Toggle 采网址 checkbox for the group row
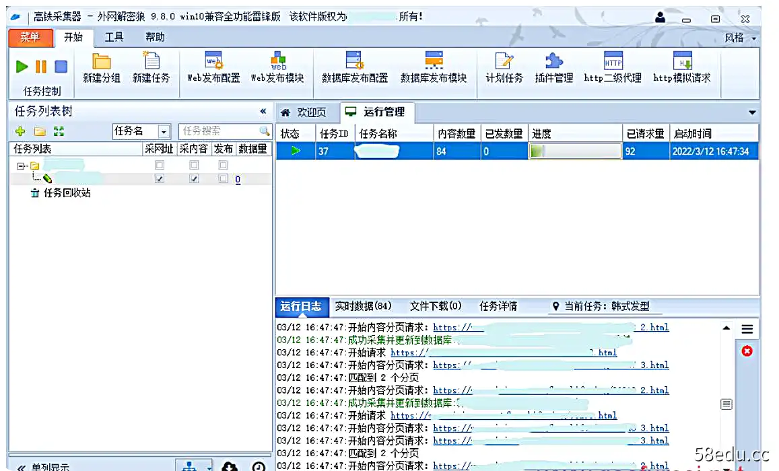The width and height of the screenshot is (779, 471). point(160,165)
